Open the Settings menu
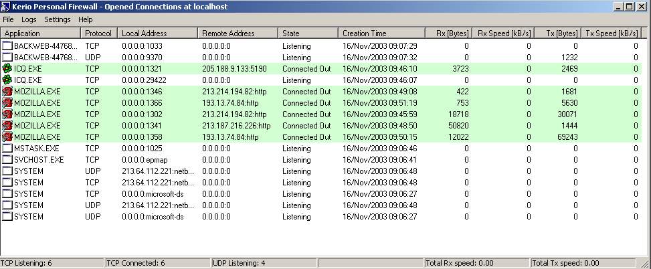The width and height of the screenshot is (651, 269). click(x=58, y=19)
